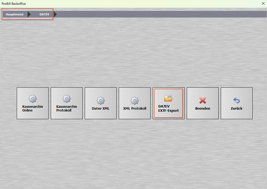Click the breadcrumb arrow after DATEV
267x189 pixels.
pyautogui.click(x=55, y=14)
